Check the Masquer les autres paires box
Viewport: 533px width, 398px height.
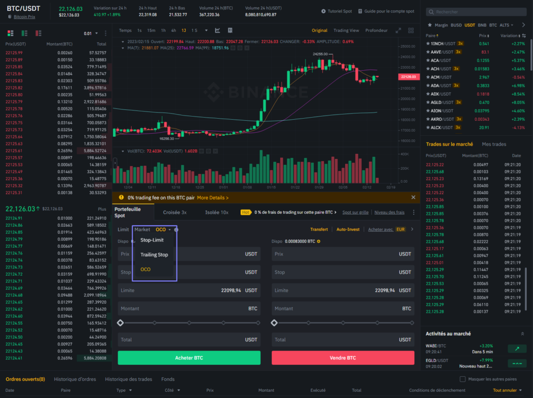click(x=463, y=379)
